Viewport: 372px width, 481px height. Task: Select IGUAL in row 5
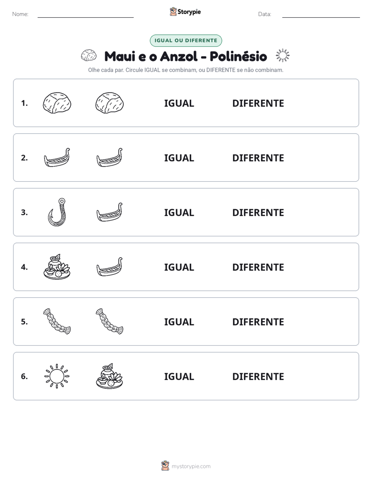click(x=179, y=322)
